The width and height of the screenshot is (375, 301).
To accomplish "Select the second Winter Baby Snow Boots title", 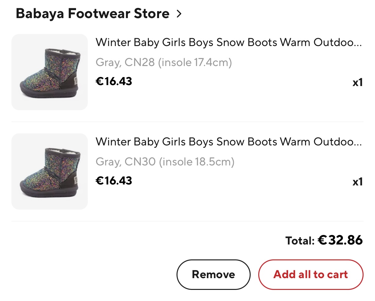I will (x=223, y=142).
